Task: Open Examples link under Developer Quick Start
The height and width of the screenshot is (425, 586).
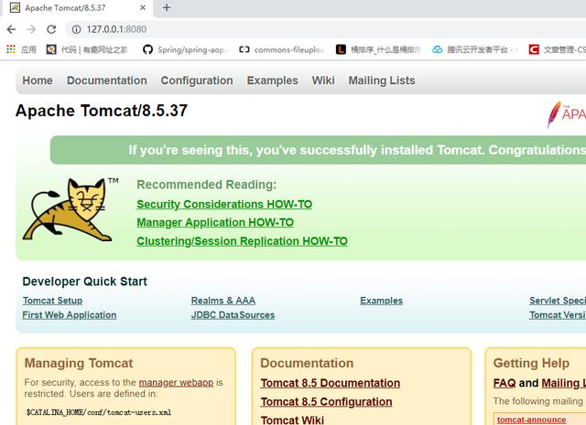Action: 381,301
